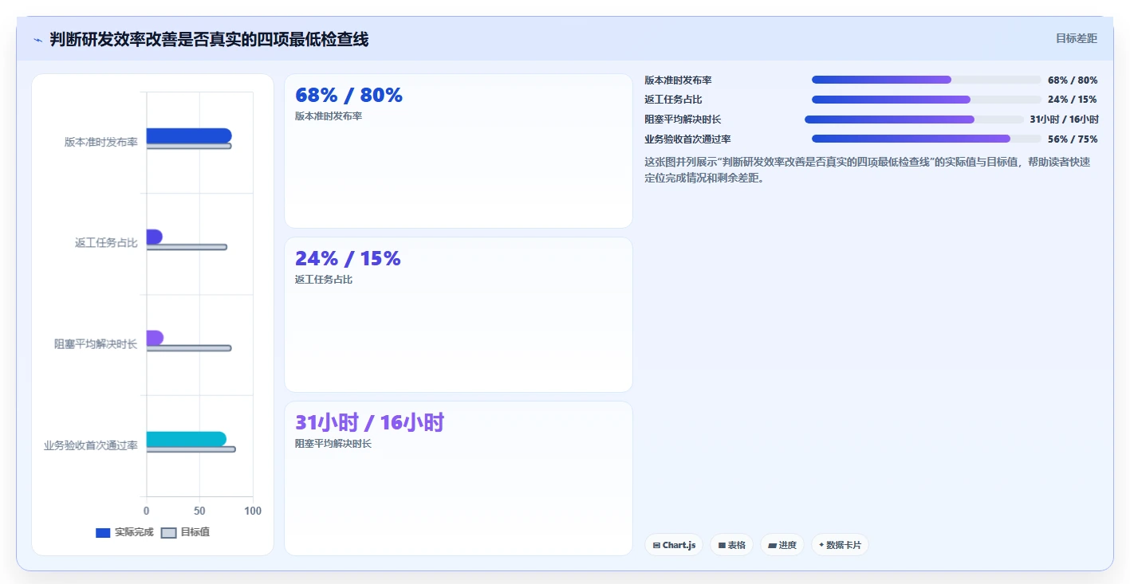1130x584 pixels.
Task: Click the 业务验收首次通过率 progress row label
Action: click(x=687, y=139)
